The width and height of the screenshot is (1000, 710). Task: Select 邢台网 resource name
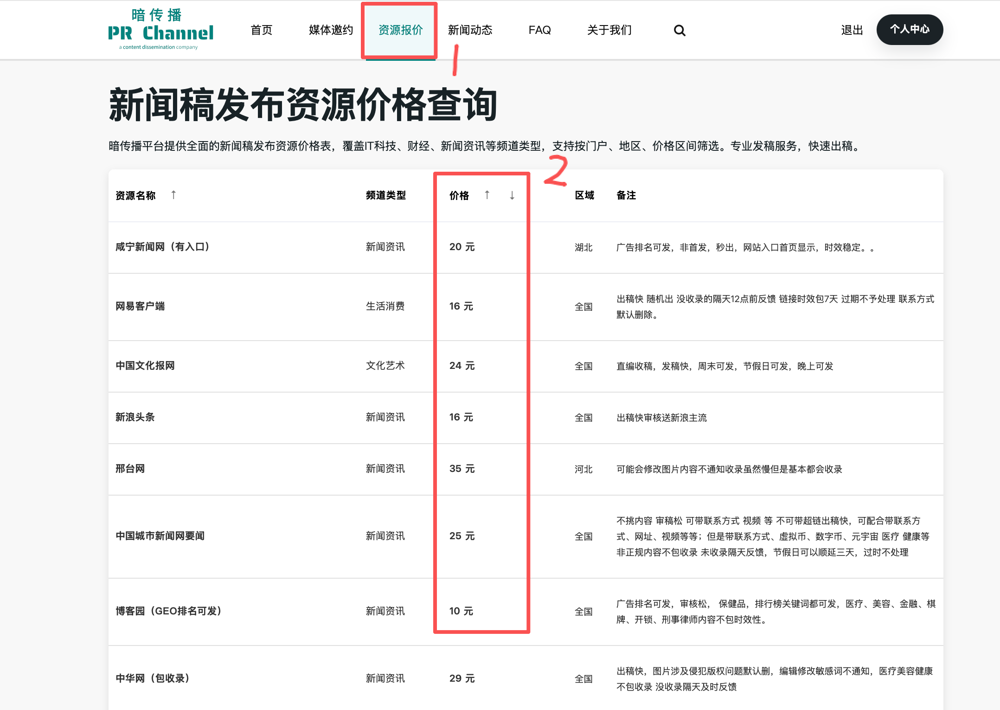(x=130, y=469)
